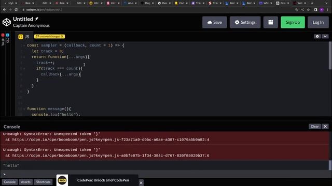Click code line 'callback(...args)'

61,74
